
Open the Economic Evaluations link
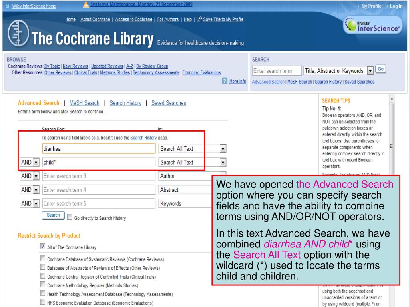pos(202,73)
